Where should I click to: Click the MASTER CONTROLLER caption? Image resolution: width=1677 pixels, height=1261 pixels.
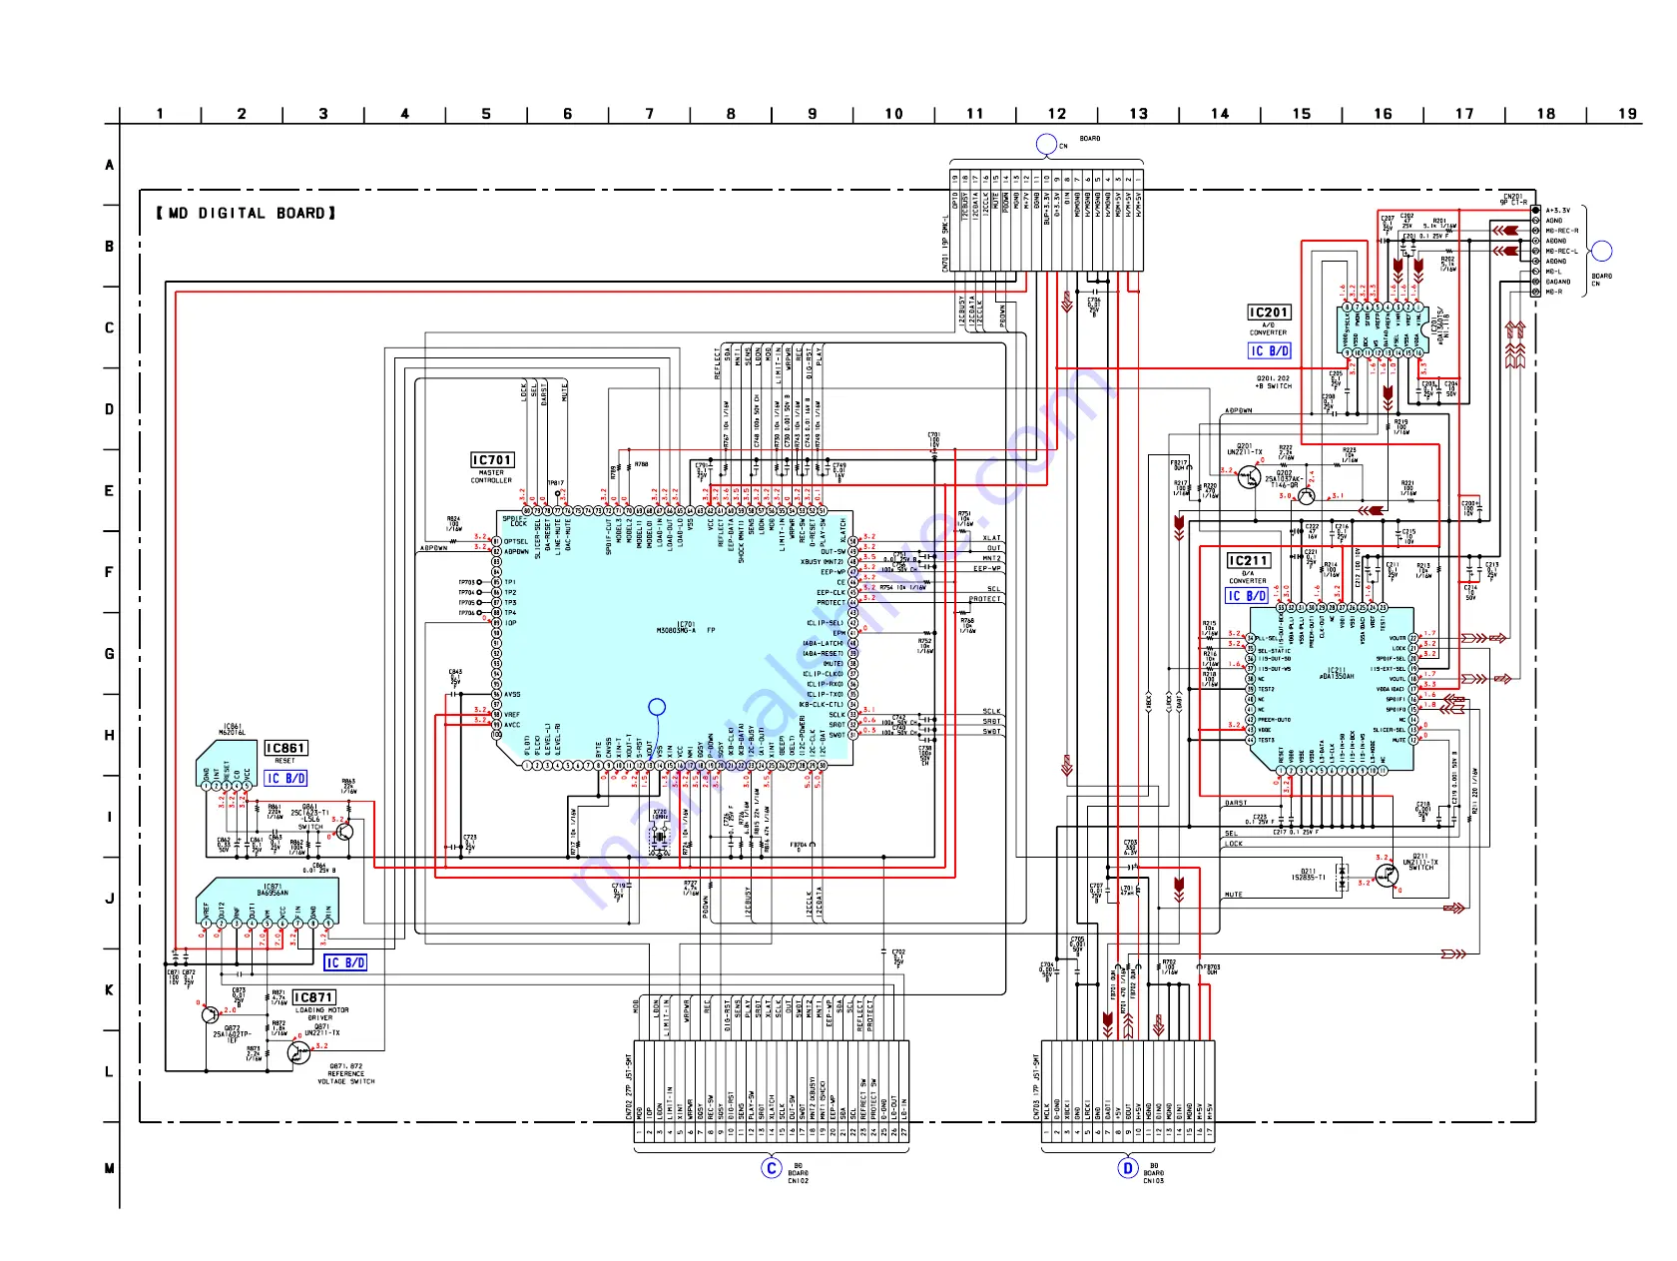(x=491, y=476)
